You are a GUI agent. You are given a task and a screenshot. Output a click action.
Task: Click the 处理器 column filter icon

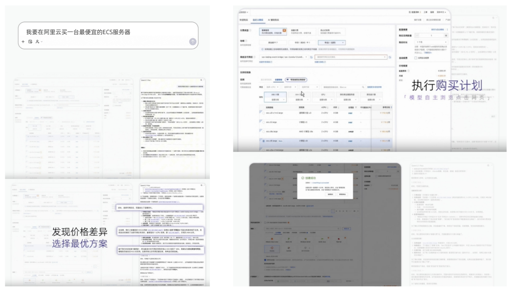click(356, 107)
